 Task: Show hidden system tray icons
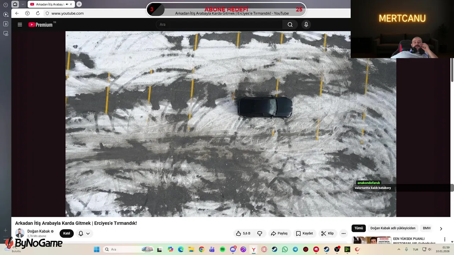click(399, 249)
